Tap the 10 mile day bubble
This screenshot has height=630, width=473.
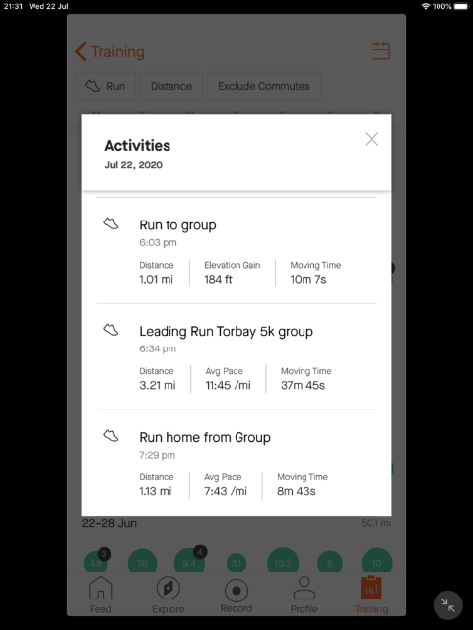click(x=376, y=563)
